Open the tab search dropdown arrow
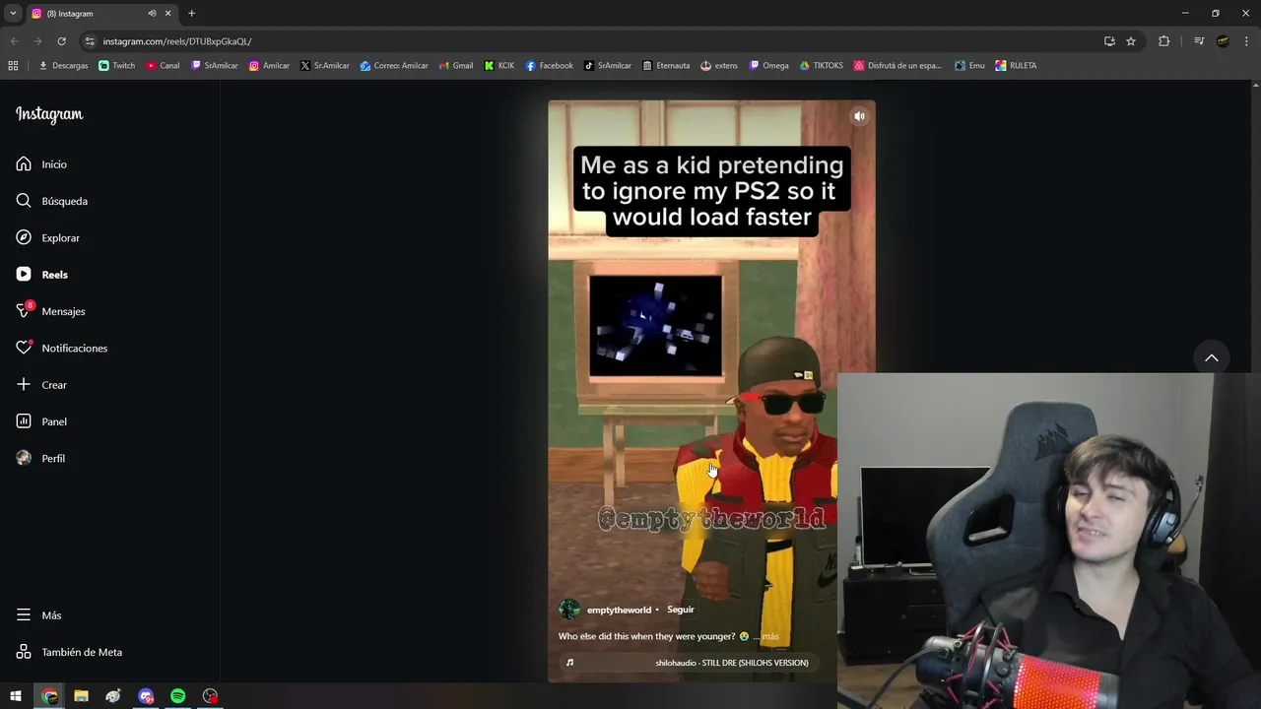Viewport: 1261px width, 709px height. pyautogui.click(x=13, y=14)
